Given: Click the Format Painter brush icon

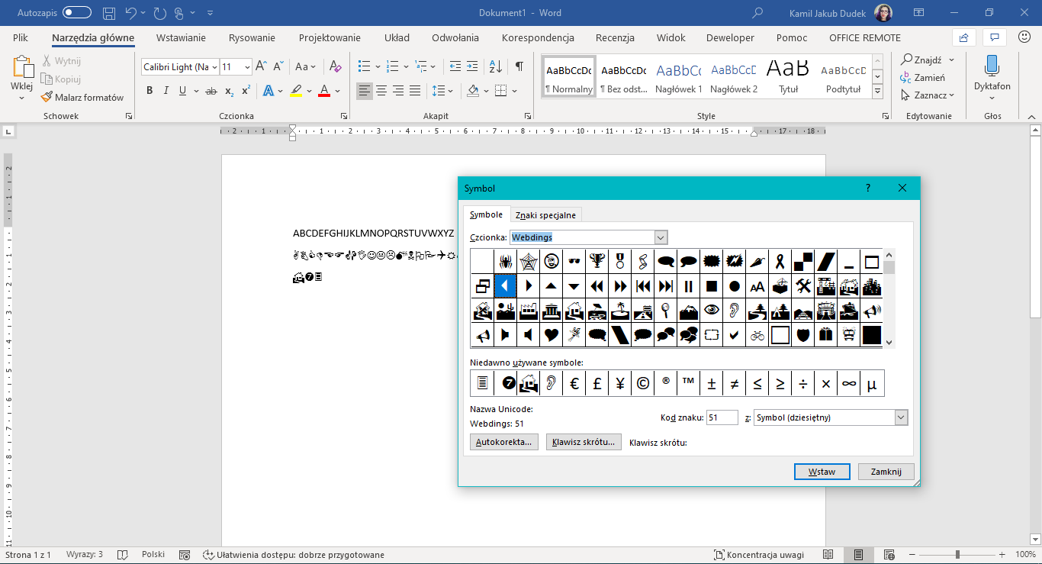Looking at the screenshot, I should click(x=47, y=97).
